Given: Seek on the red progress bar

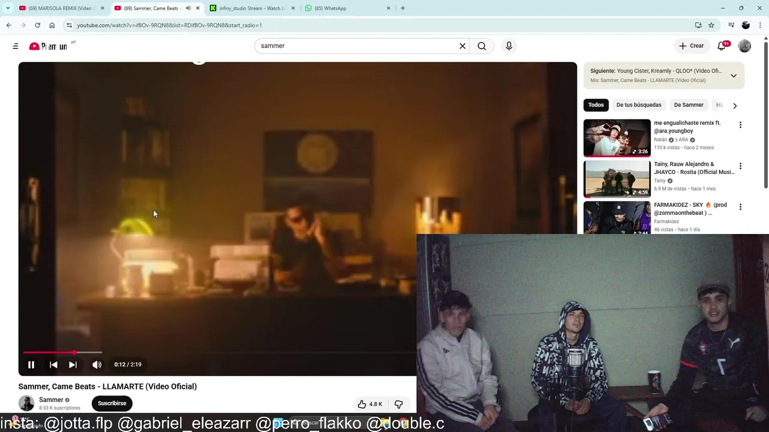Looking at the screenshot, I should [x=62, y=352].
